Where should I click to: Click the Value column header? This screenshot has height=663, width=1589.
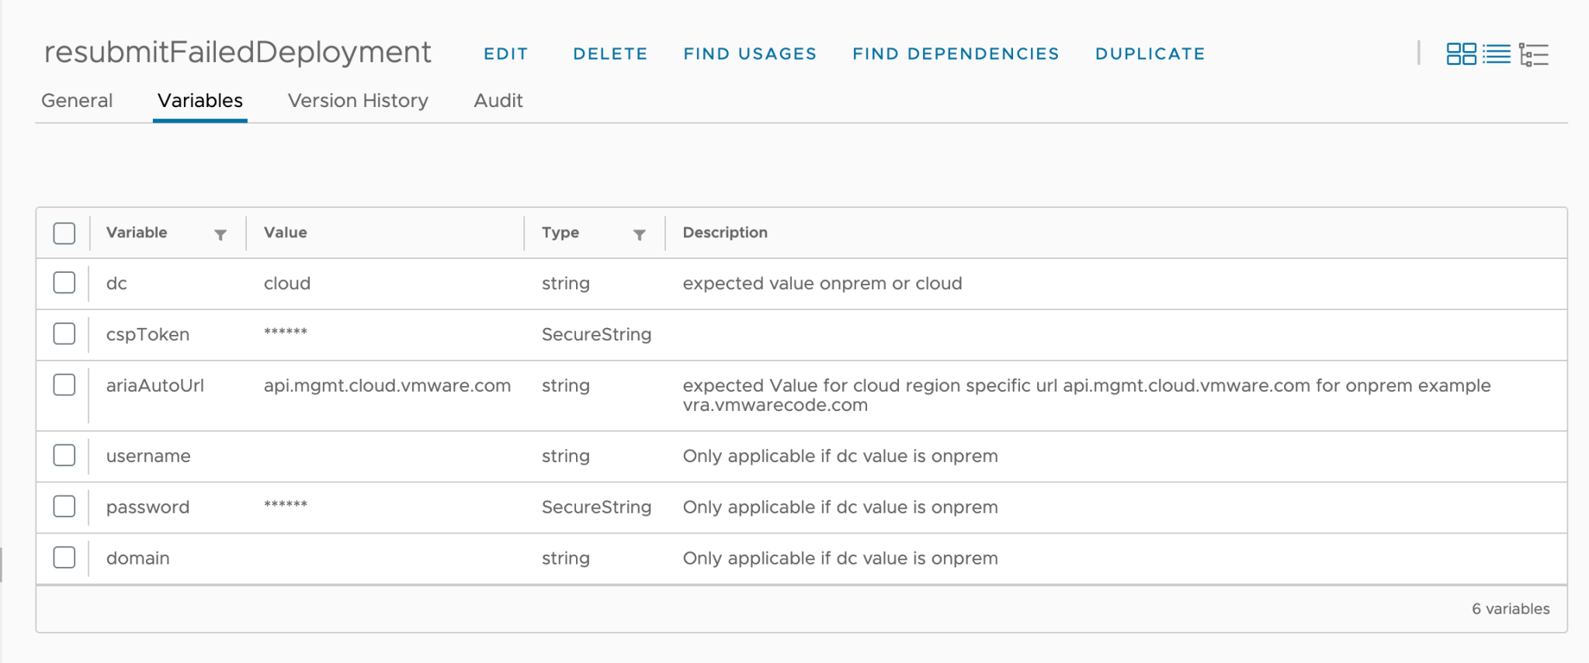point(285,233)
